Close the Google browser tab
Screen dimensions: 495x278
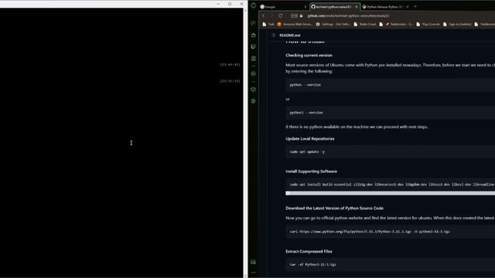coord(306,7)
